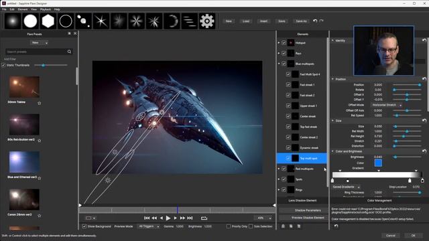Toggle the Show Background checkbox
Viewport: 429px width, 241px height.
coord(84,226)
